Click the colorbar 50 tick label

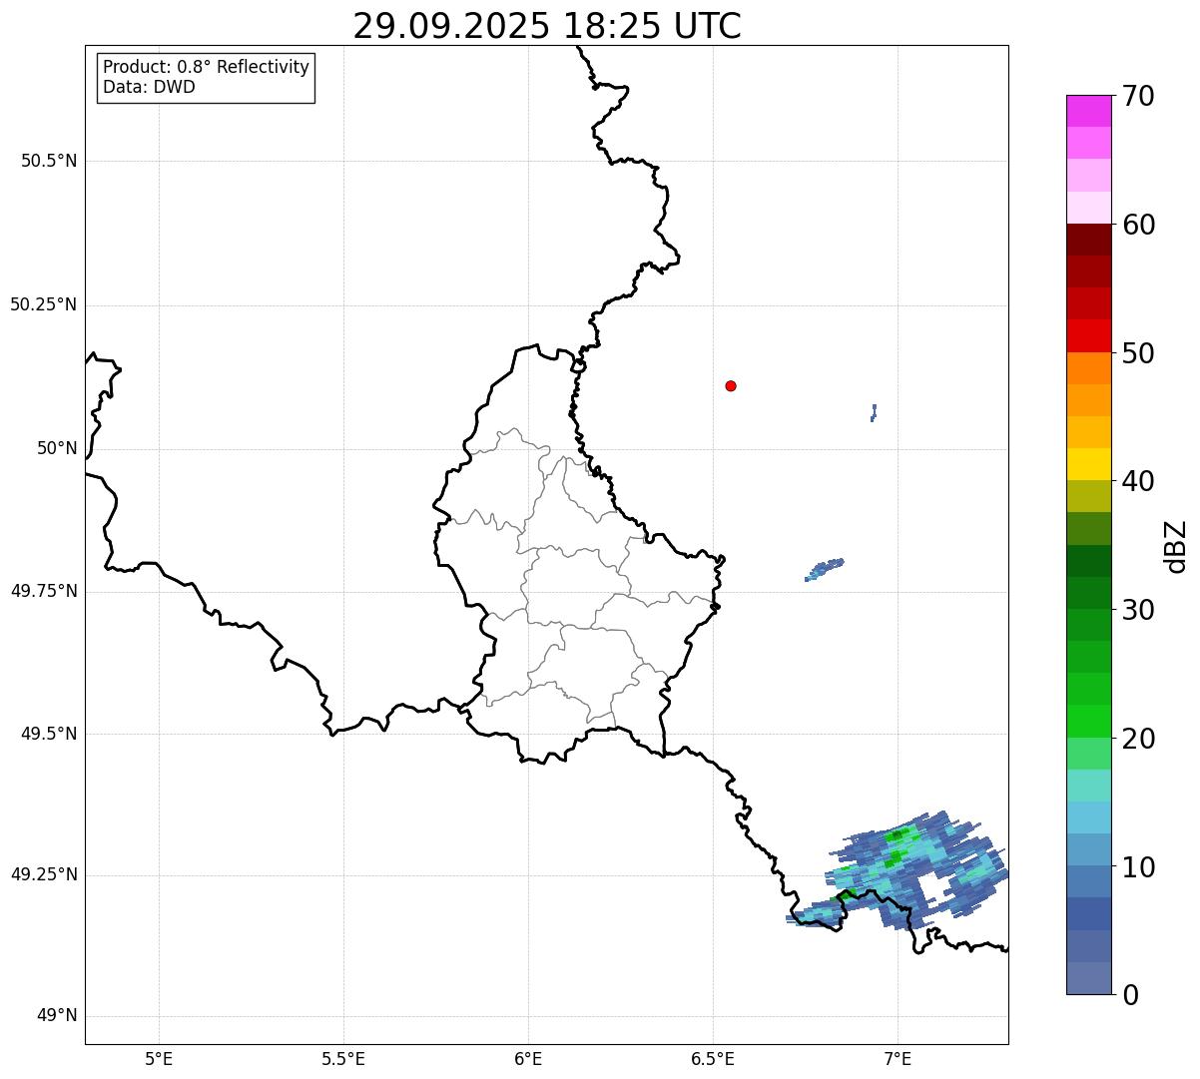1138,353
